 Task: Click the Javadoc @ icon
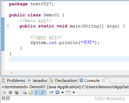coord(29,80)
